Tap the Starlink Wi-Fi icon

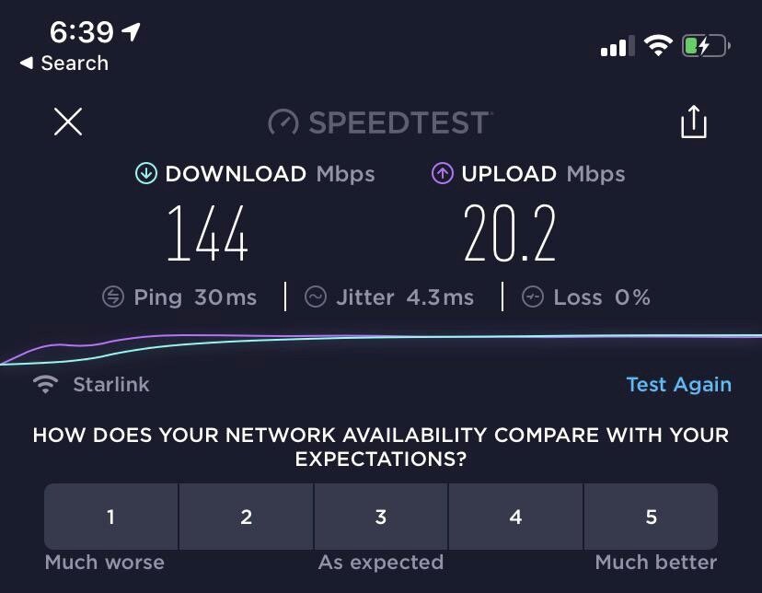tap(45, 384)
